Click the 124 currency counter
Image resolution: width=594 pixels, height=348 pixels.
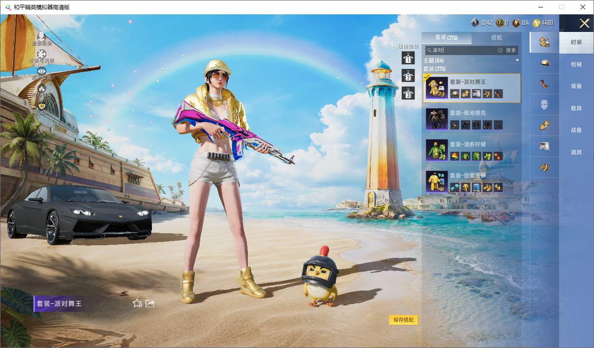click(x=521, y=23)
